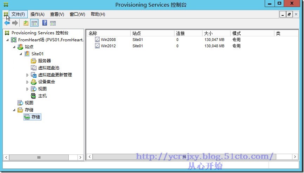Open the 操作(A) menu
The width and height of the screenshot is (304, 173).
[x=38, y=14]
